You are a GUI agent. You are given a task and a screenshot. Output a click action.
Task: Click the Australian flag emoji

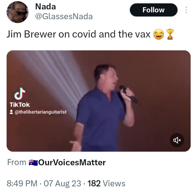pos(33,163)
